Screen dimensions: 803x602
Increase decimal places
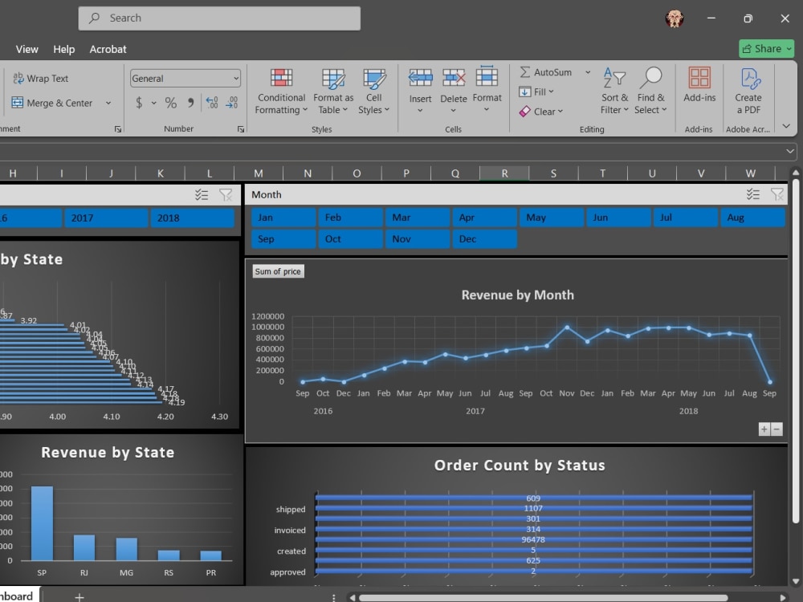[x=211, y=103]
